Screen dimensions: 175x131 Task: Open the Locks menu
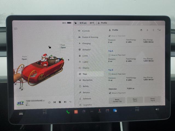83,56
